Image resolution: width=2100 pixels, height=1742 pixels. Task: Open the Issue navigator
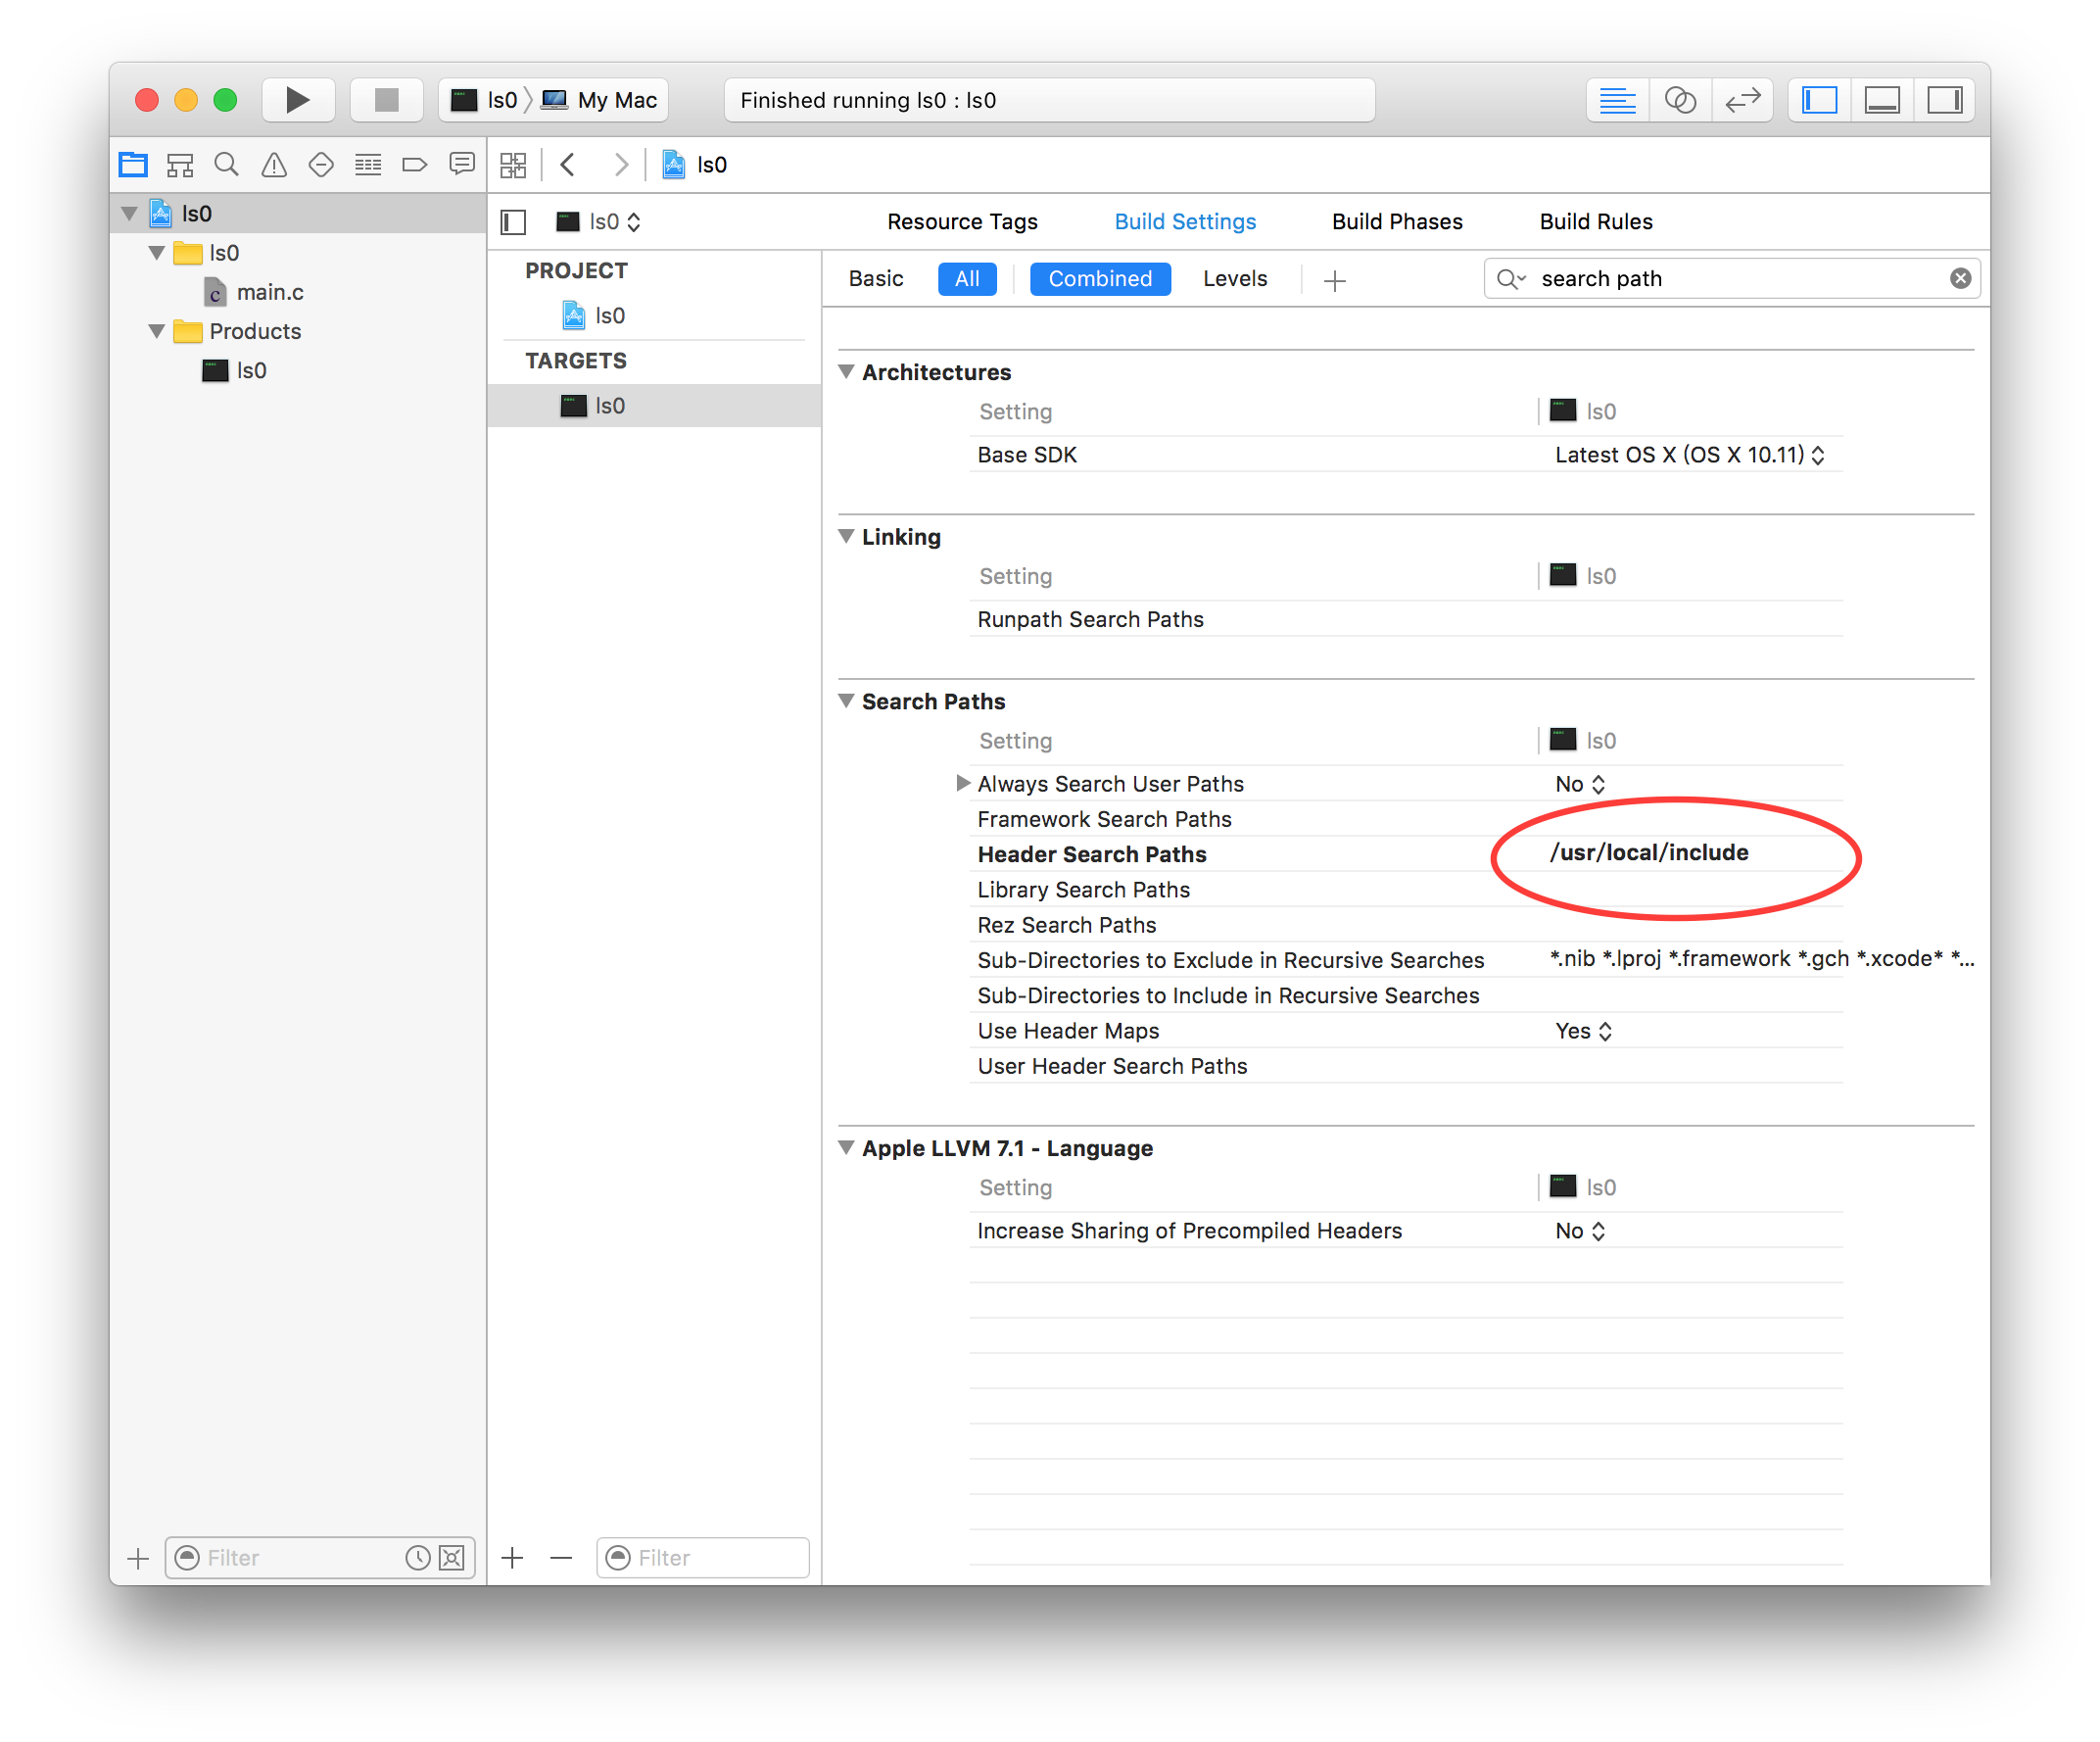[274, 164]
